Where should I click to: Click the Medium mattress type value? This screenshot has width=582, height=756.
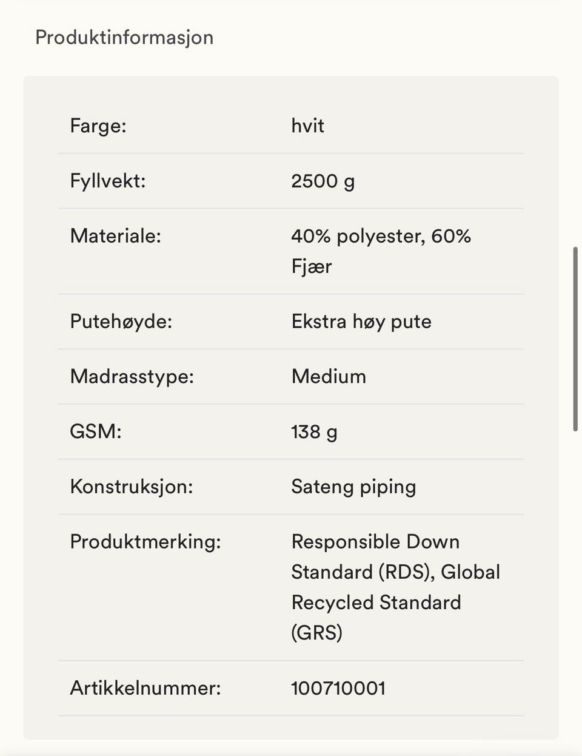329,376
